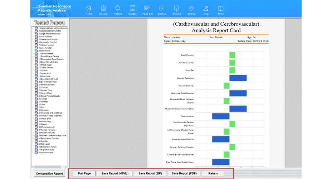Click the document icon beside Brain Nerve
The image size is (322, 179).
pyautogui.click(x=36, y=50)
